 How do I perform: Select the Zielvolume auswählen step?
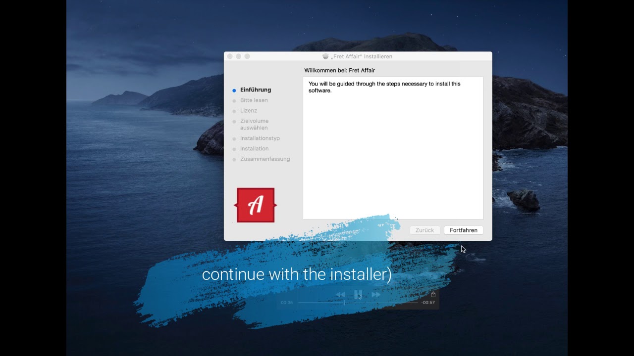255,125
